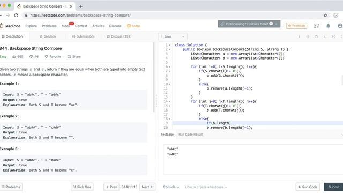This screenshot has width=343, height=193.
Task: Open Mock in top navigation
Action: tap(65, 26)
